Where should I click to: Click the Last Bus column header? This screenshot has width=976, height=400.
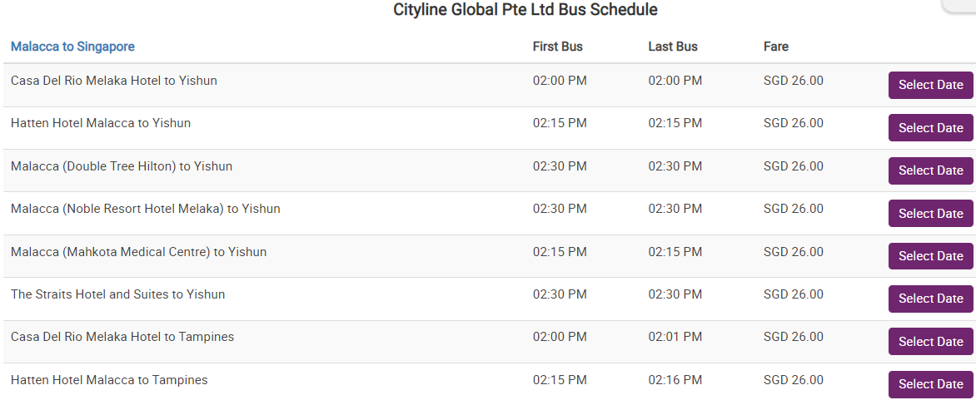pos(673,47)
